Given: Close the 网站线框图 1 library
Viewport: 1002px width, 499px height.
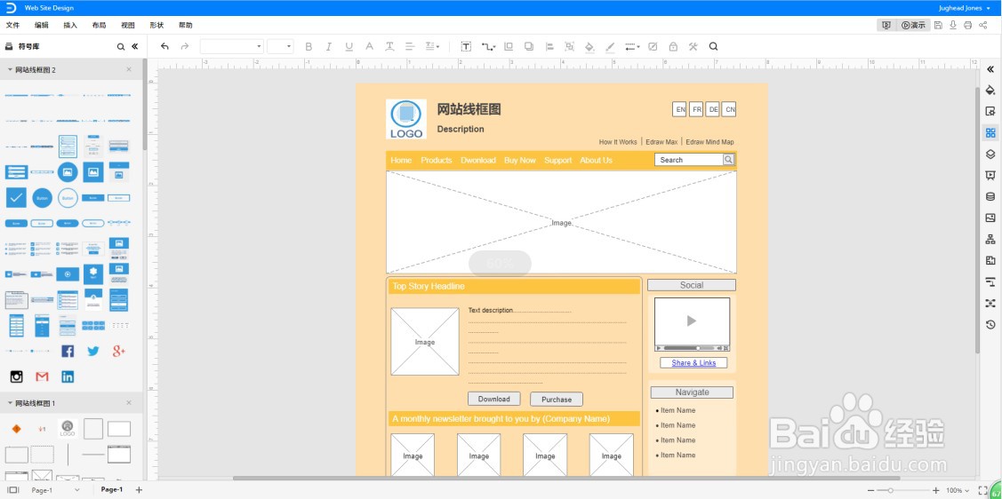Looking at the screenshot, I should click(x=129, y=403).
